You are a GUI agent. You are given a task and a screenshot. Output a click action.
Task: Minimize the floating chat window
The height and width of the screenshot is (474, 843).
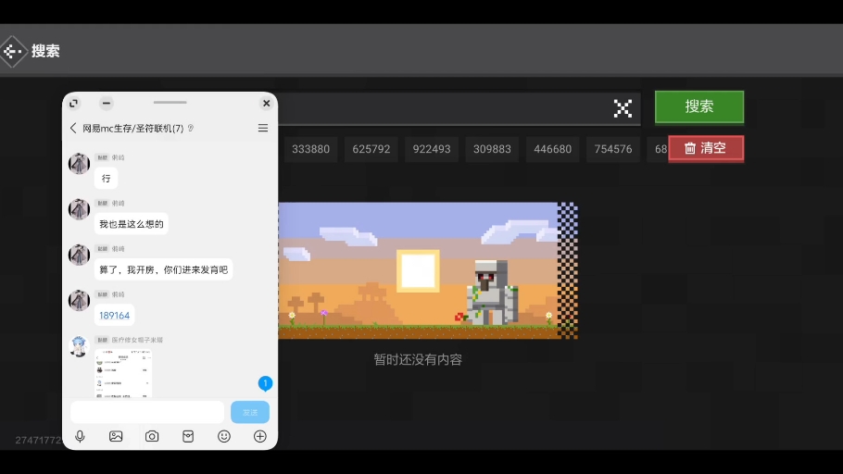pos(106,103)
